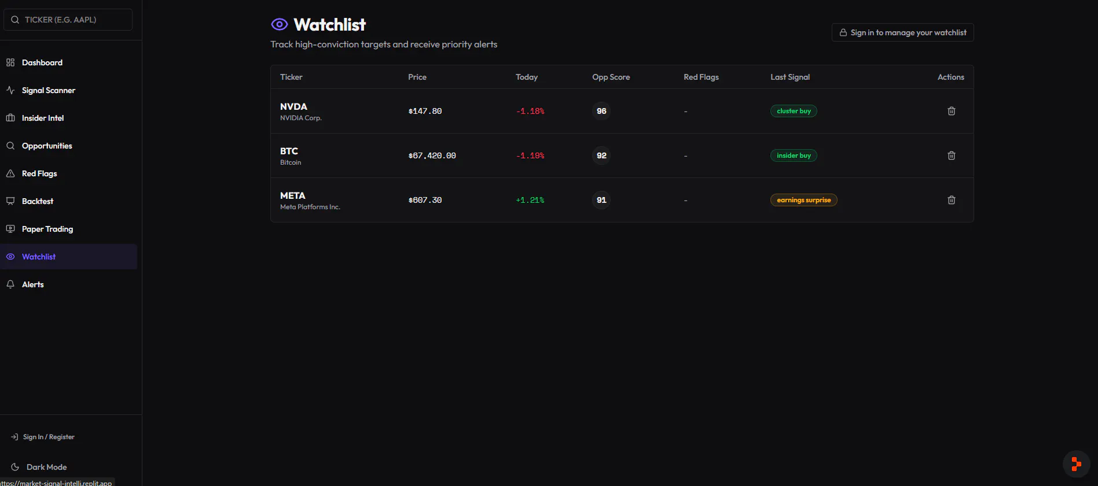
Task: Click the Actions column header
Action: tap(951, 77)
